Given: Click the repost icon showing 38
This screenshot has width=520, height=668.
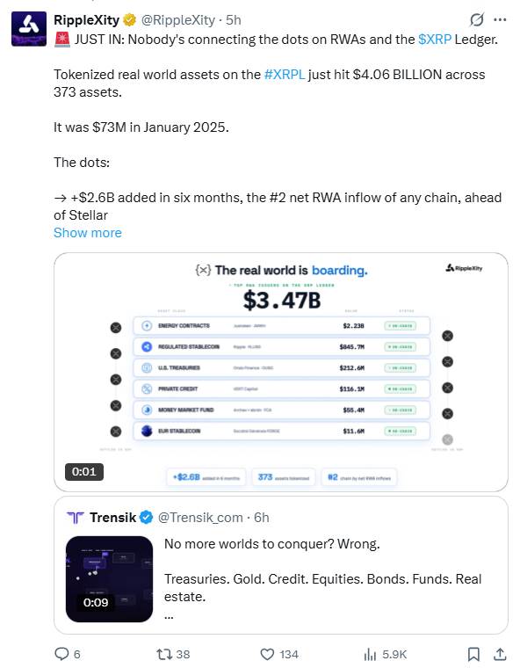Looking at the screenshot, I should pyautogui.click(x=163, y=654).
